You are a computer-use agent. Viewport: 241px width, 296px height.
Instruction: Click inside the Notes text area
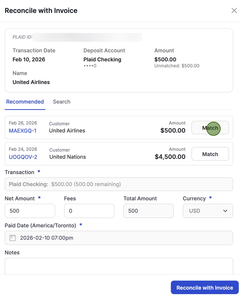tap(119, 266)
